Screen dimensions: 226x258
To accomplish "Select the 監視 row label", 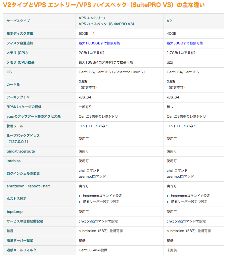I will point(10,231).
